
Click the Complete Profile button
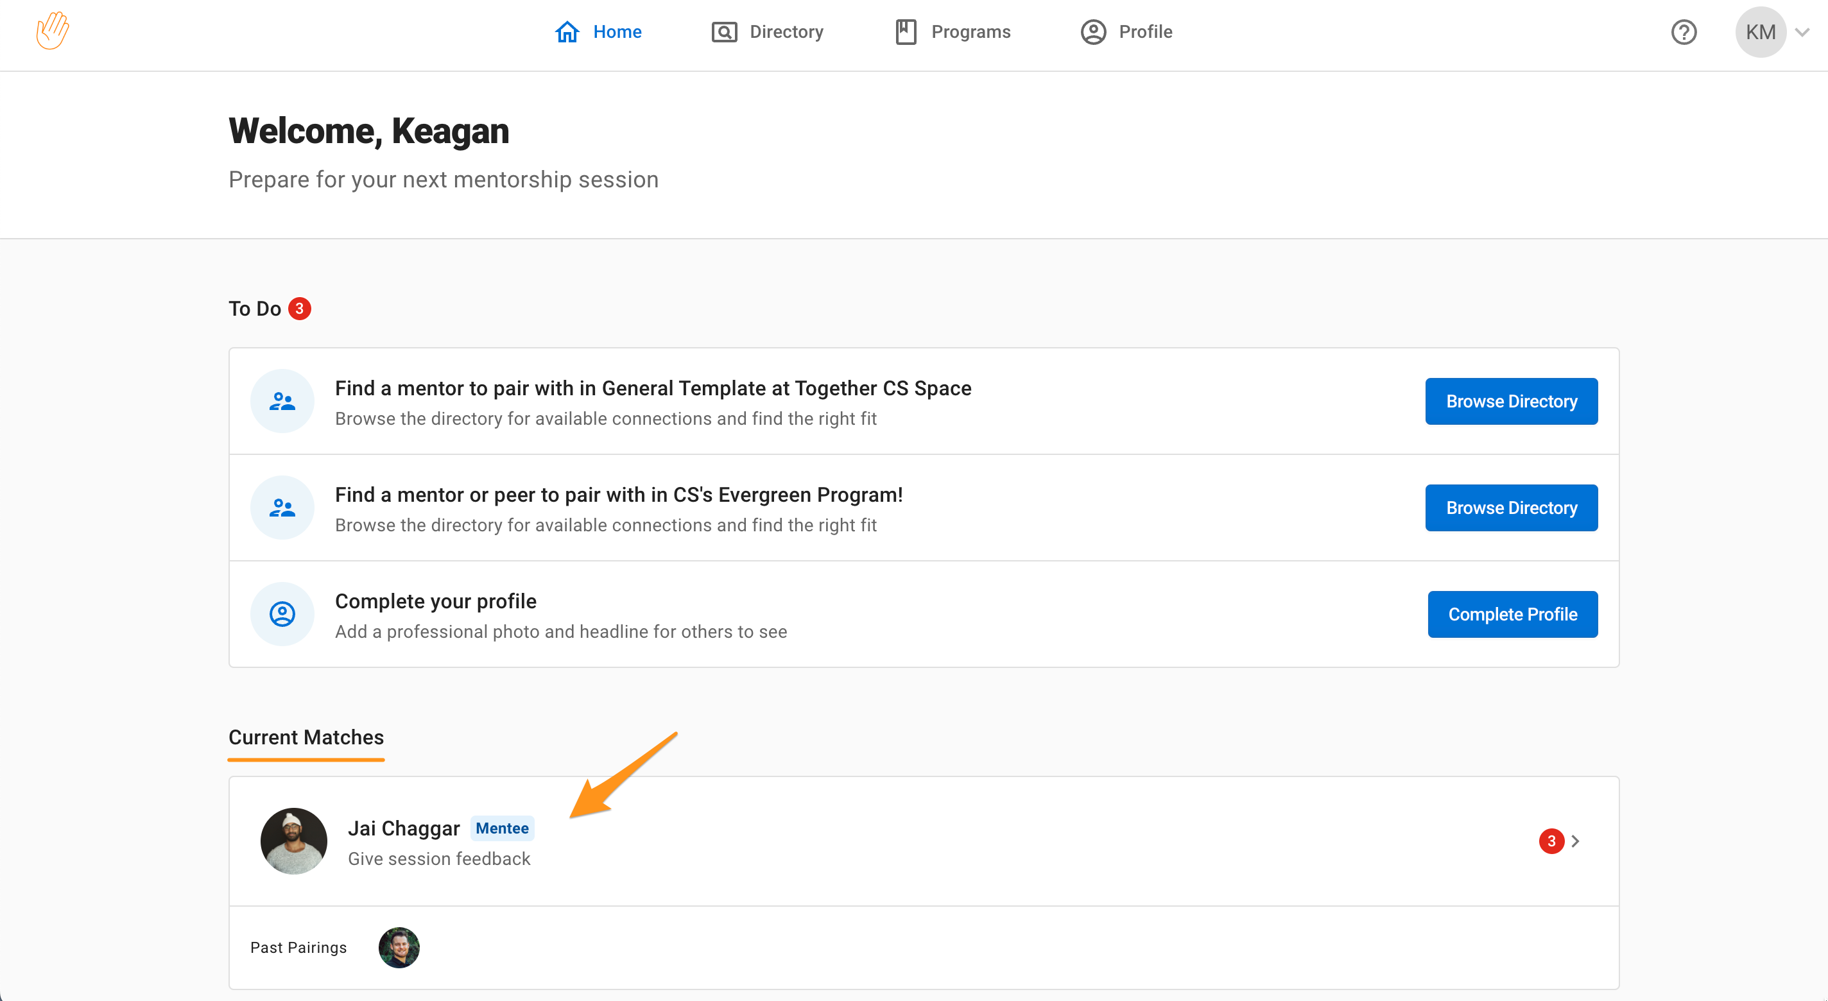tap(1512, 614)
